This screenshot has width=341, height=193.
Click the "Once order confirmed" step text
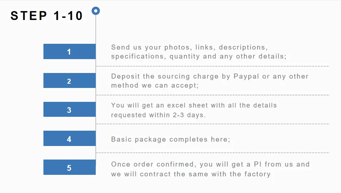point(210,169)
